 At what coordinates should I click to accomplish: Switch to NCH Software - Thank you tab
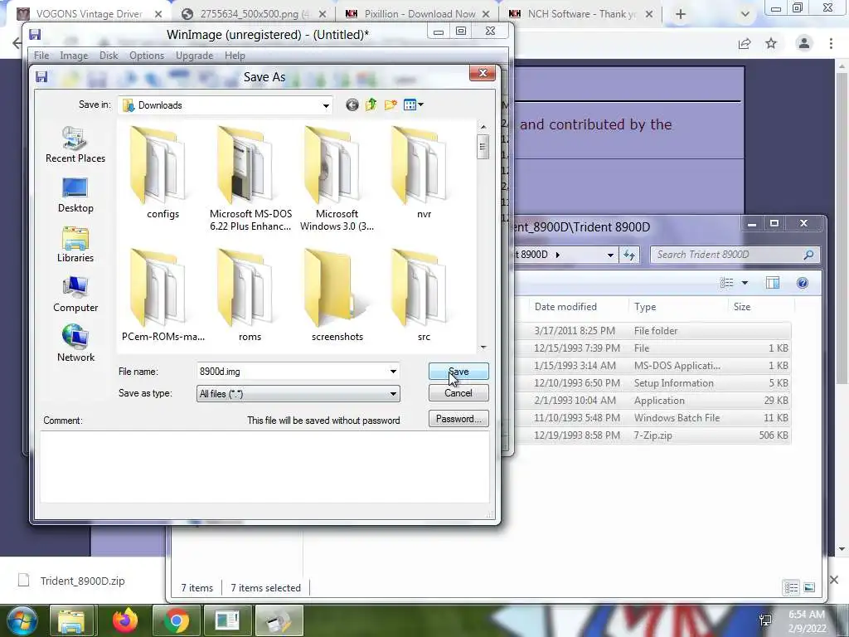580,13
